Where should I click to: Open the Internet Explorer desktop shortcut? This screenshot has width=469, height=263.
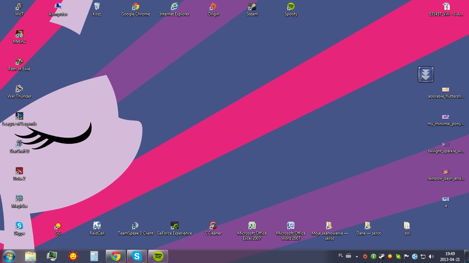pyautogui.click(x=174, y=10)
